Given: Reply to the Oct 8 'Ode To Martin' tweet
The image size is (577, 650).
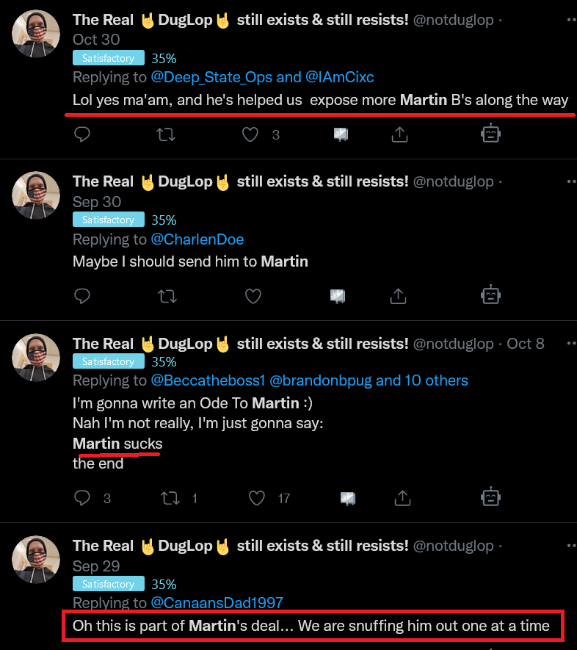Looking at the screenshot, I should [x=82, y=498].
